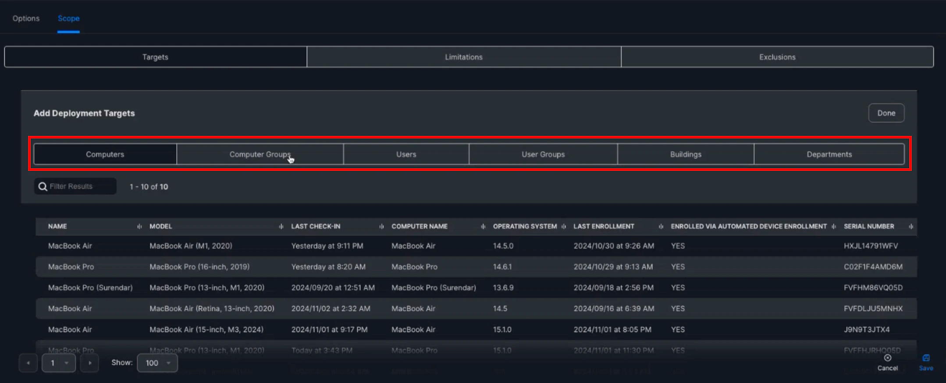
Task: Sort by Enrolled via Automated Device Enrollment header
Action: tap(749, 227)
